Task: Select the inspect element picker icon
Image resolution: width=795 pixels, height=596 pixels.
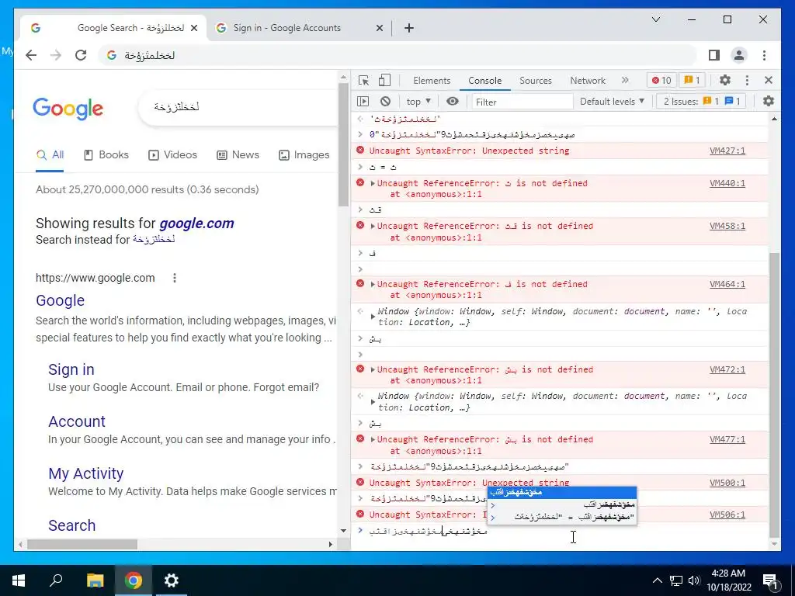Action: (x=363, y=80)
